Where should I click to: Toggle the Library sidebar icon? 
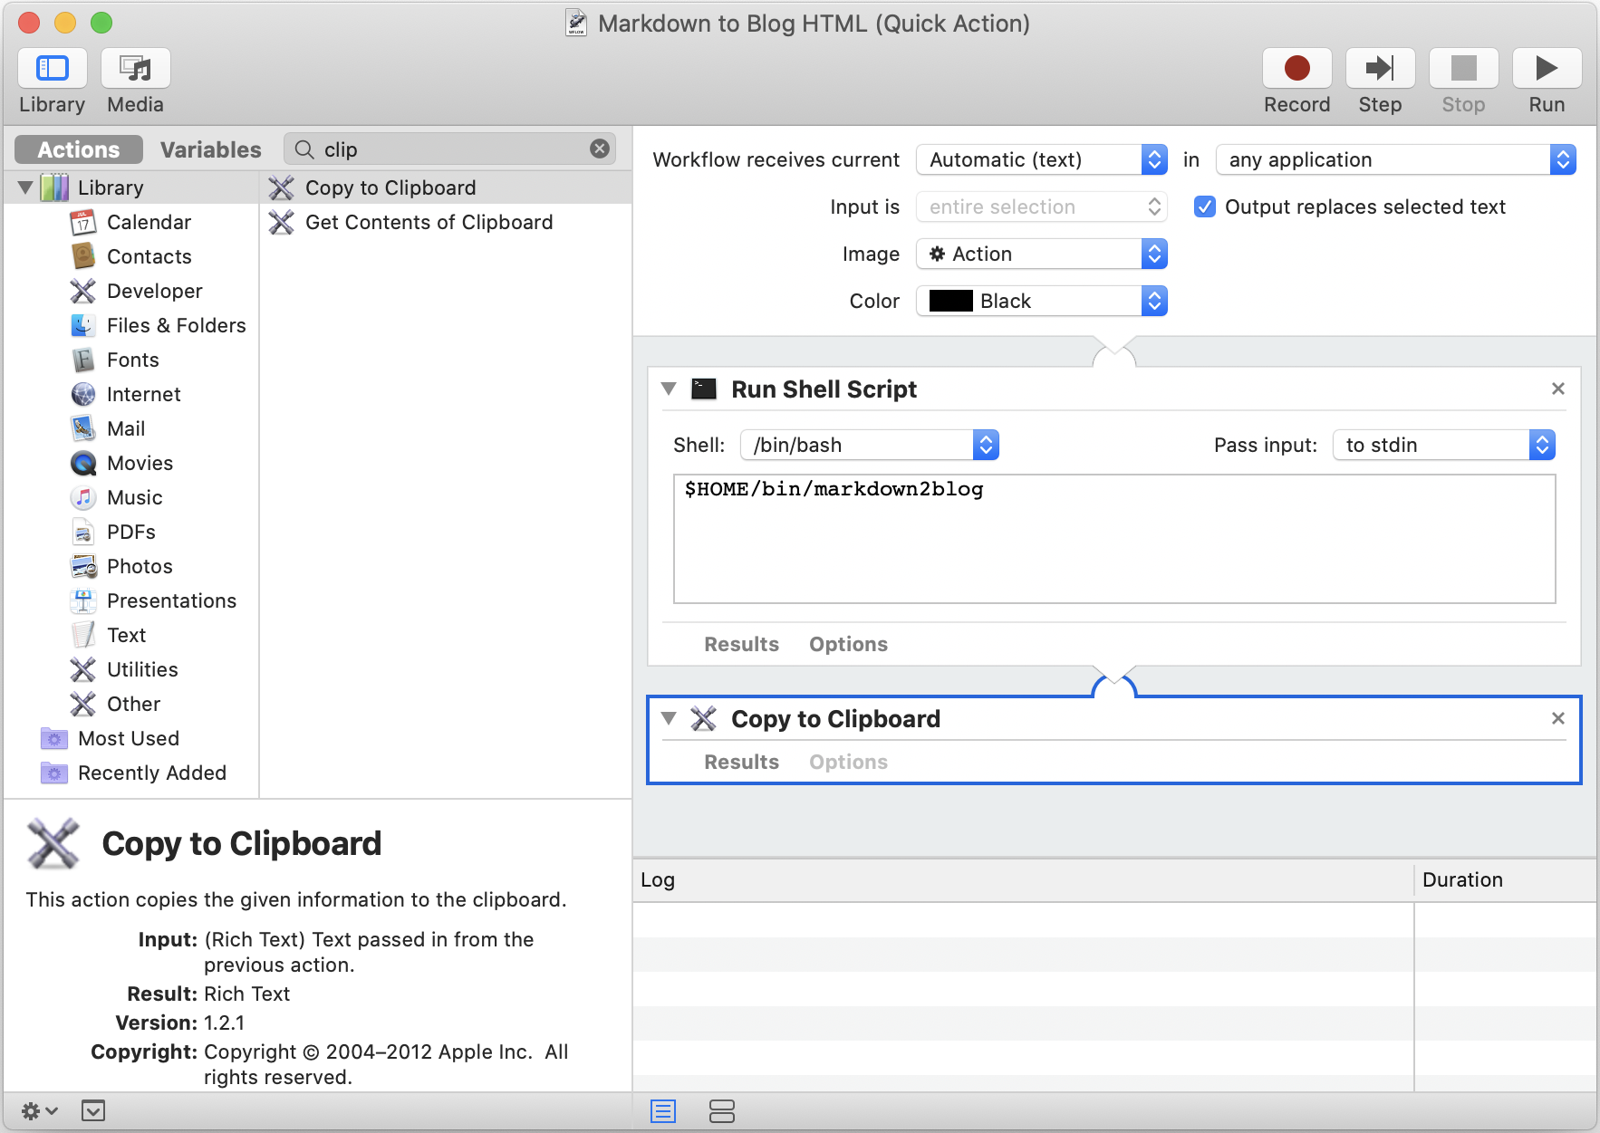point(53,69)
